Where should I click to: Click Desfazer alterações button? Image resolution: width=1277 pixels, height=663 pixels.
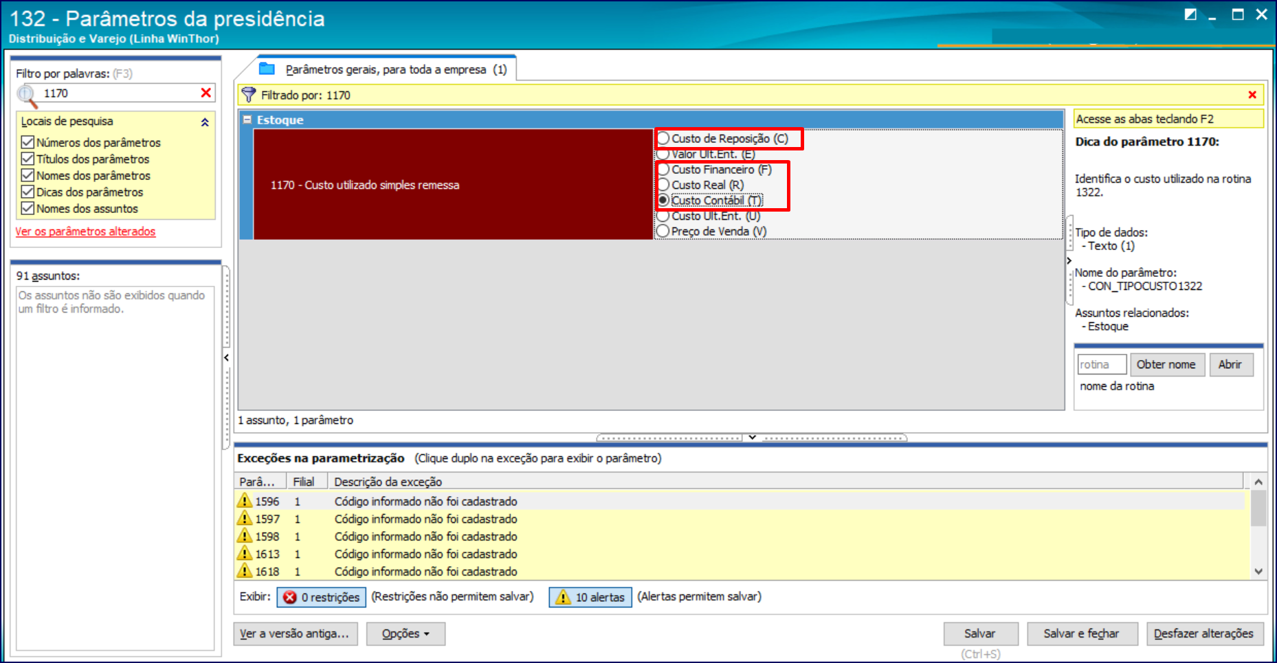point(1203,633)
